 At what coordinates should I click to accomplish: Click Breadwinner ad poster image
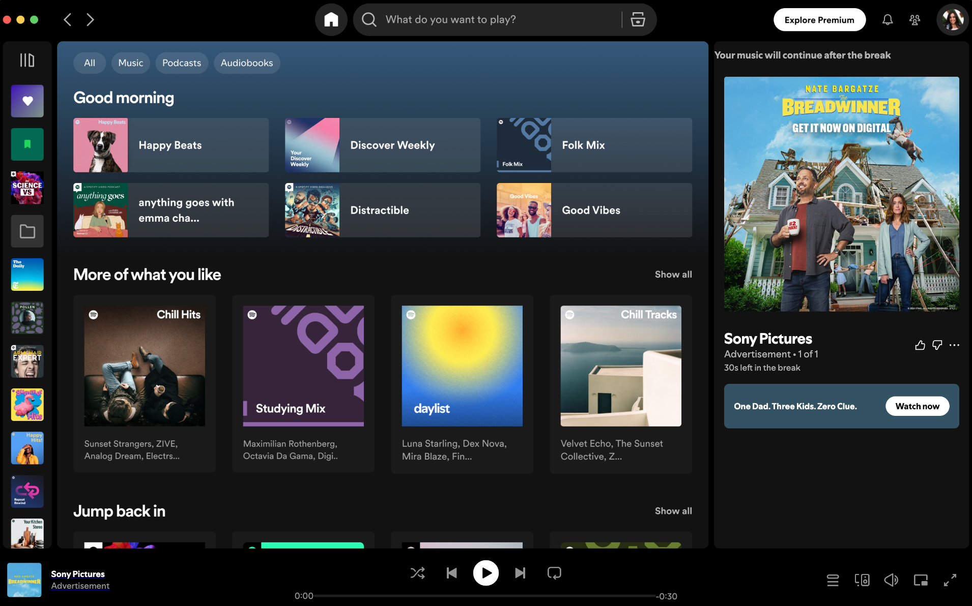842,194
